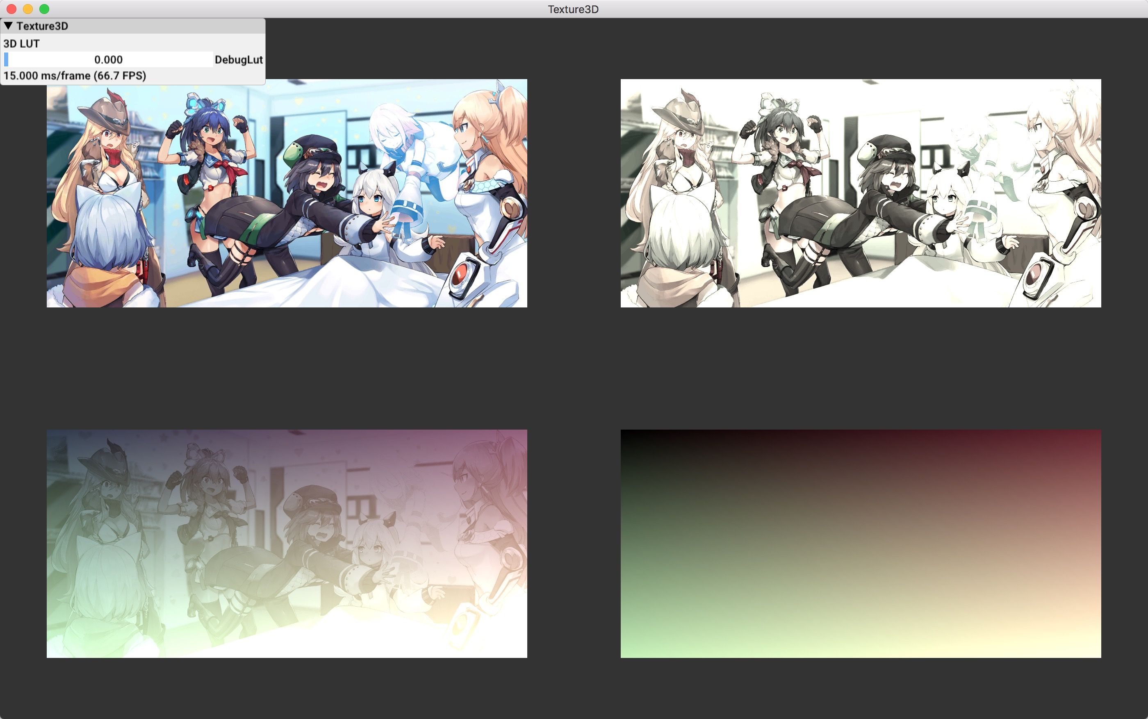This screenshot has height=719, width=1148.
Task: Click the 0.000 slider value
Action: point(108,59)
